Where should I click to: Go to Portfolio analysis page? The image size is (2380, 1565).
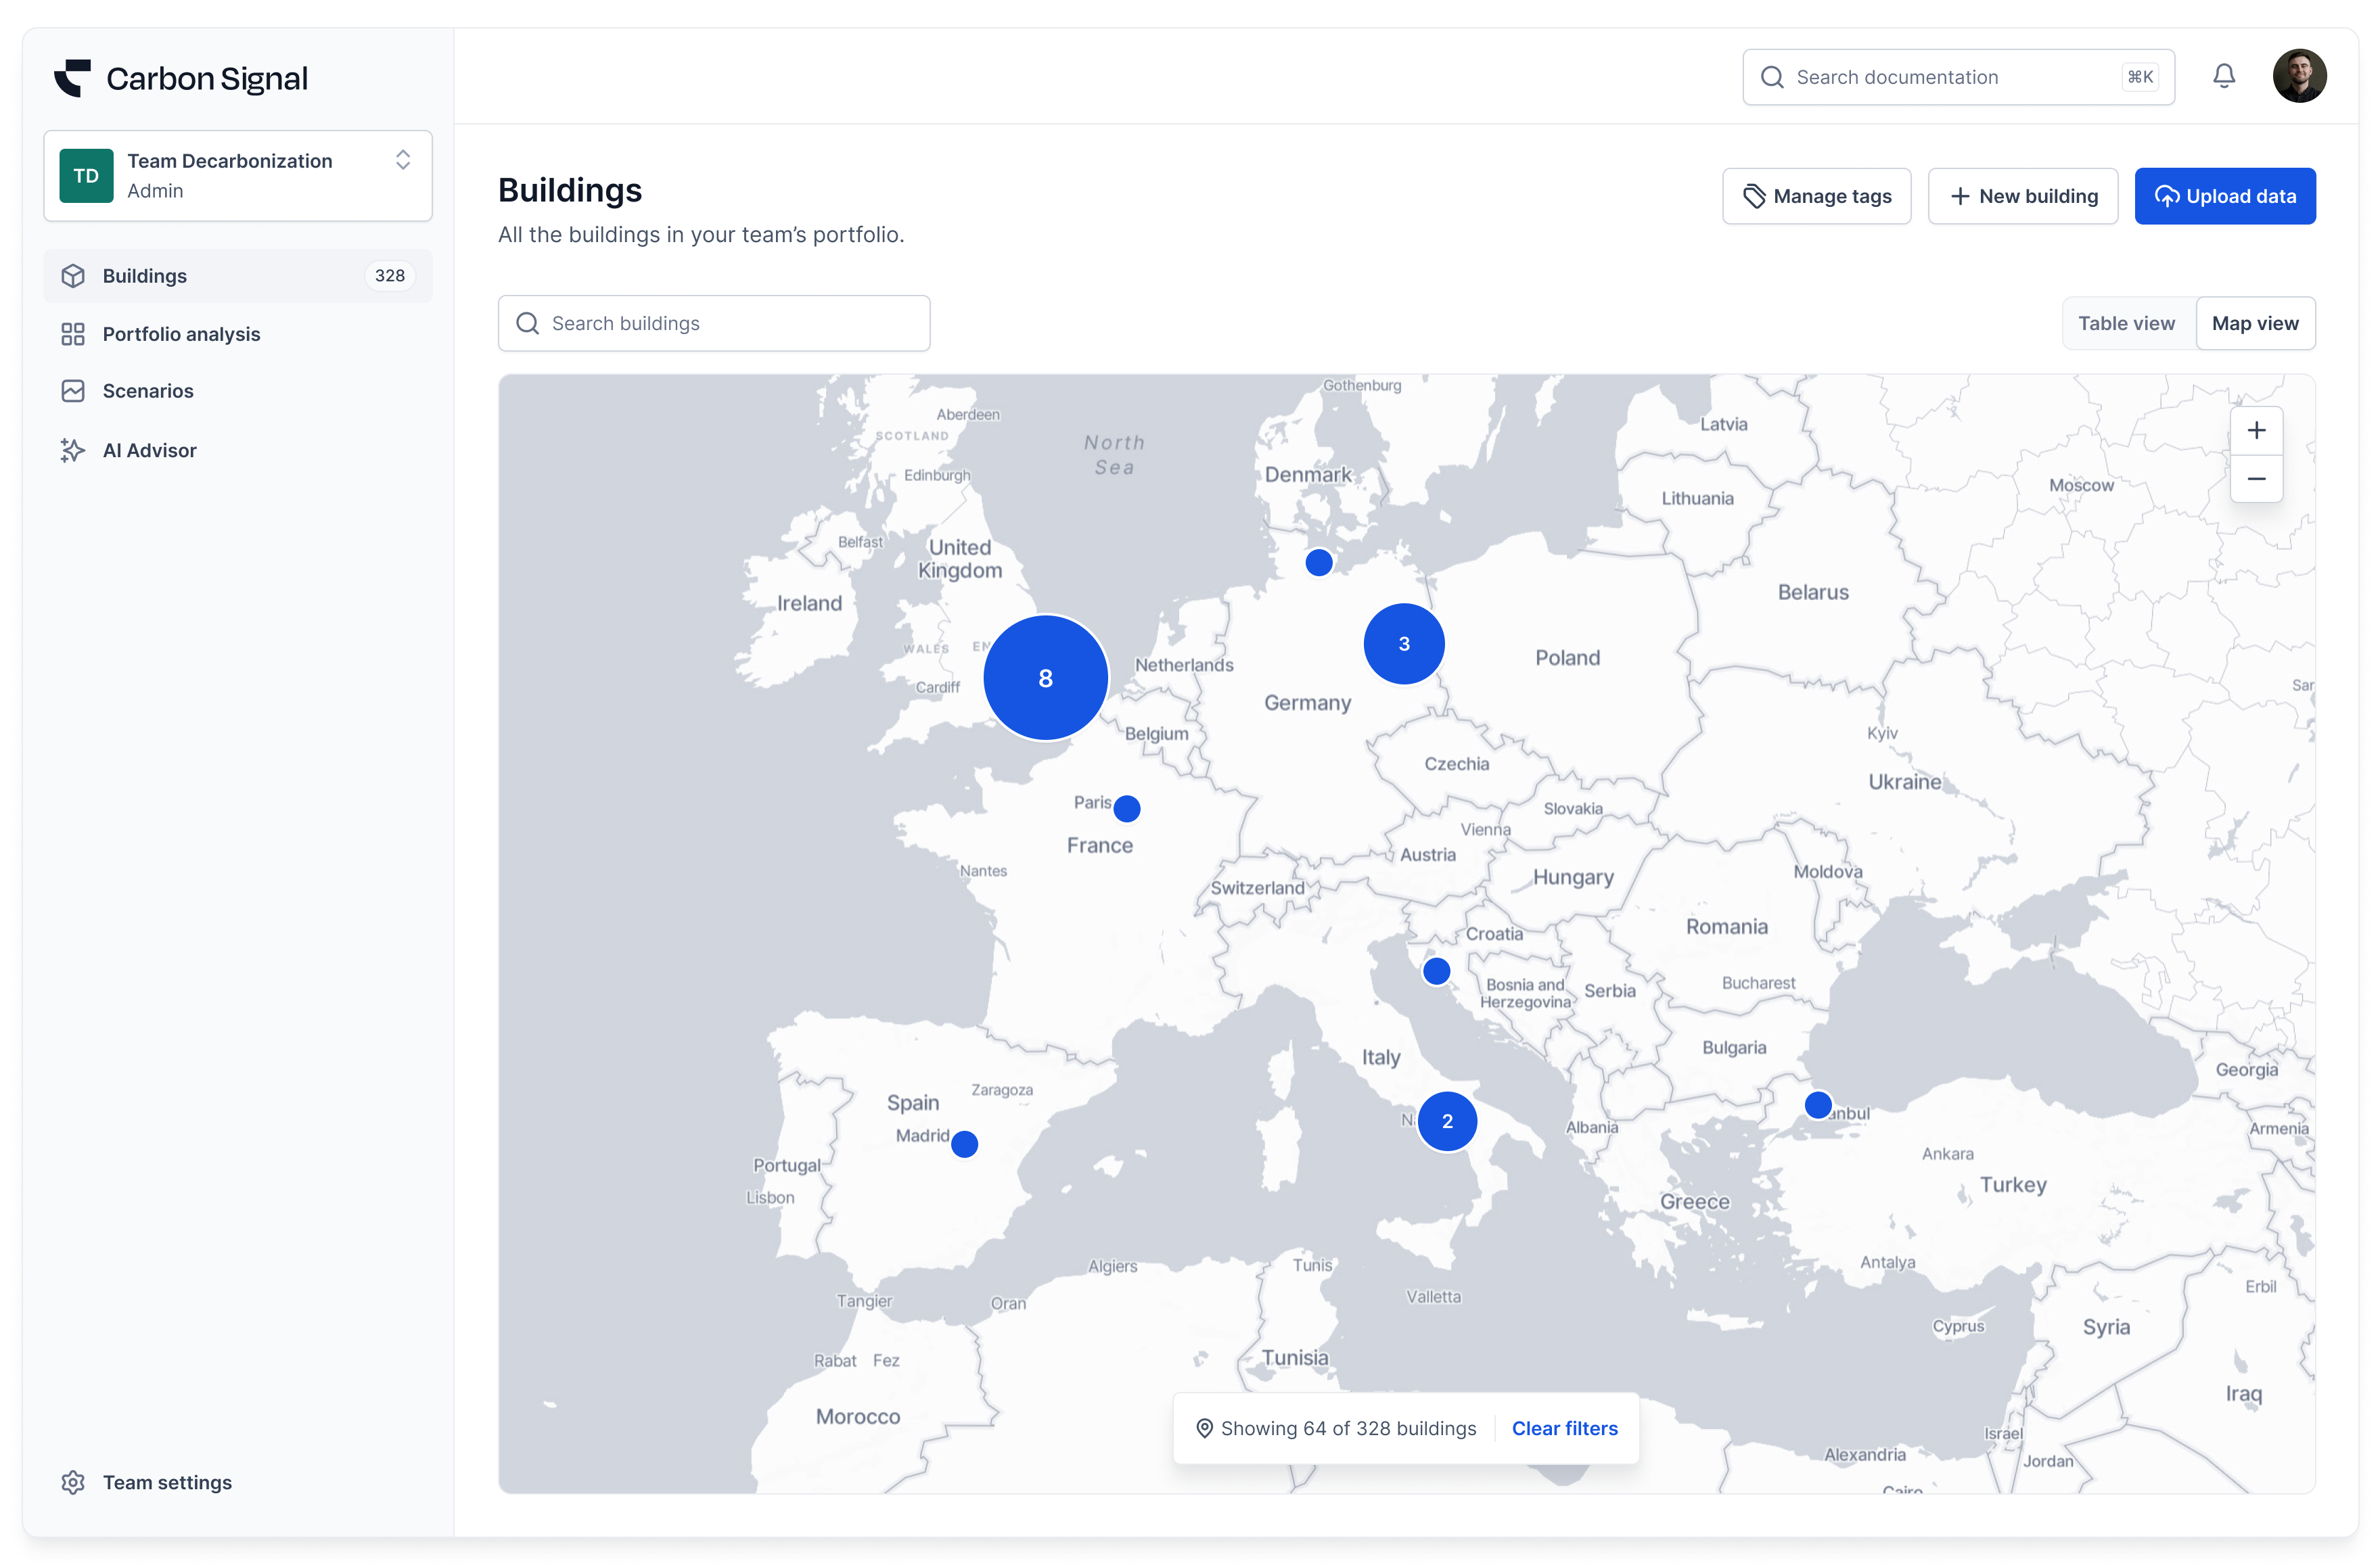(181, 334)
